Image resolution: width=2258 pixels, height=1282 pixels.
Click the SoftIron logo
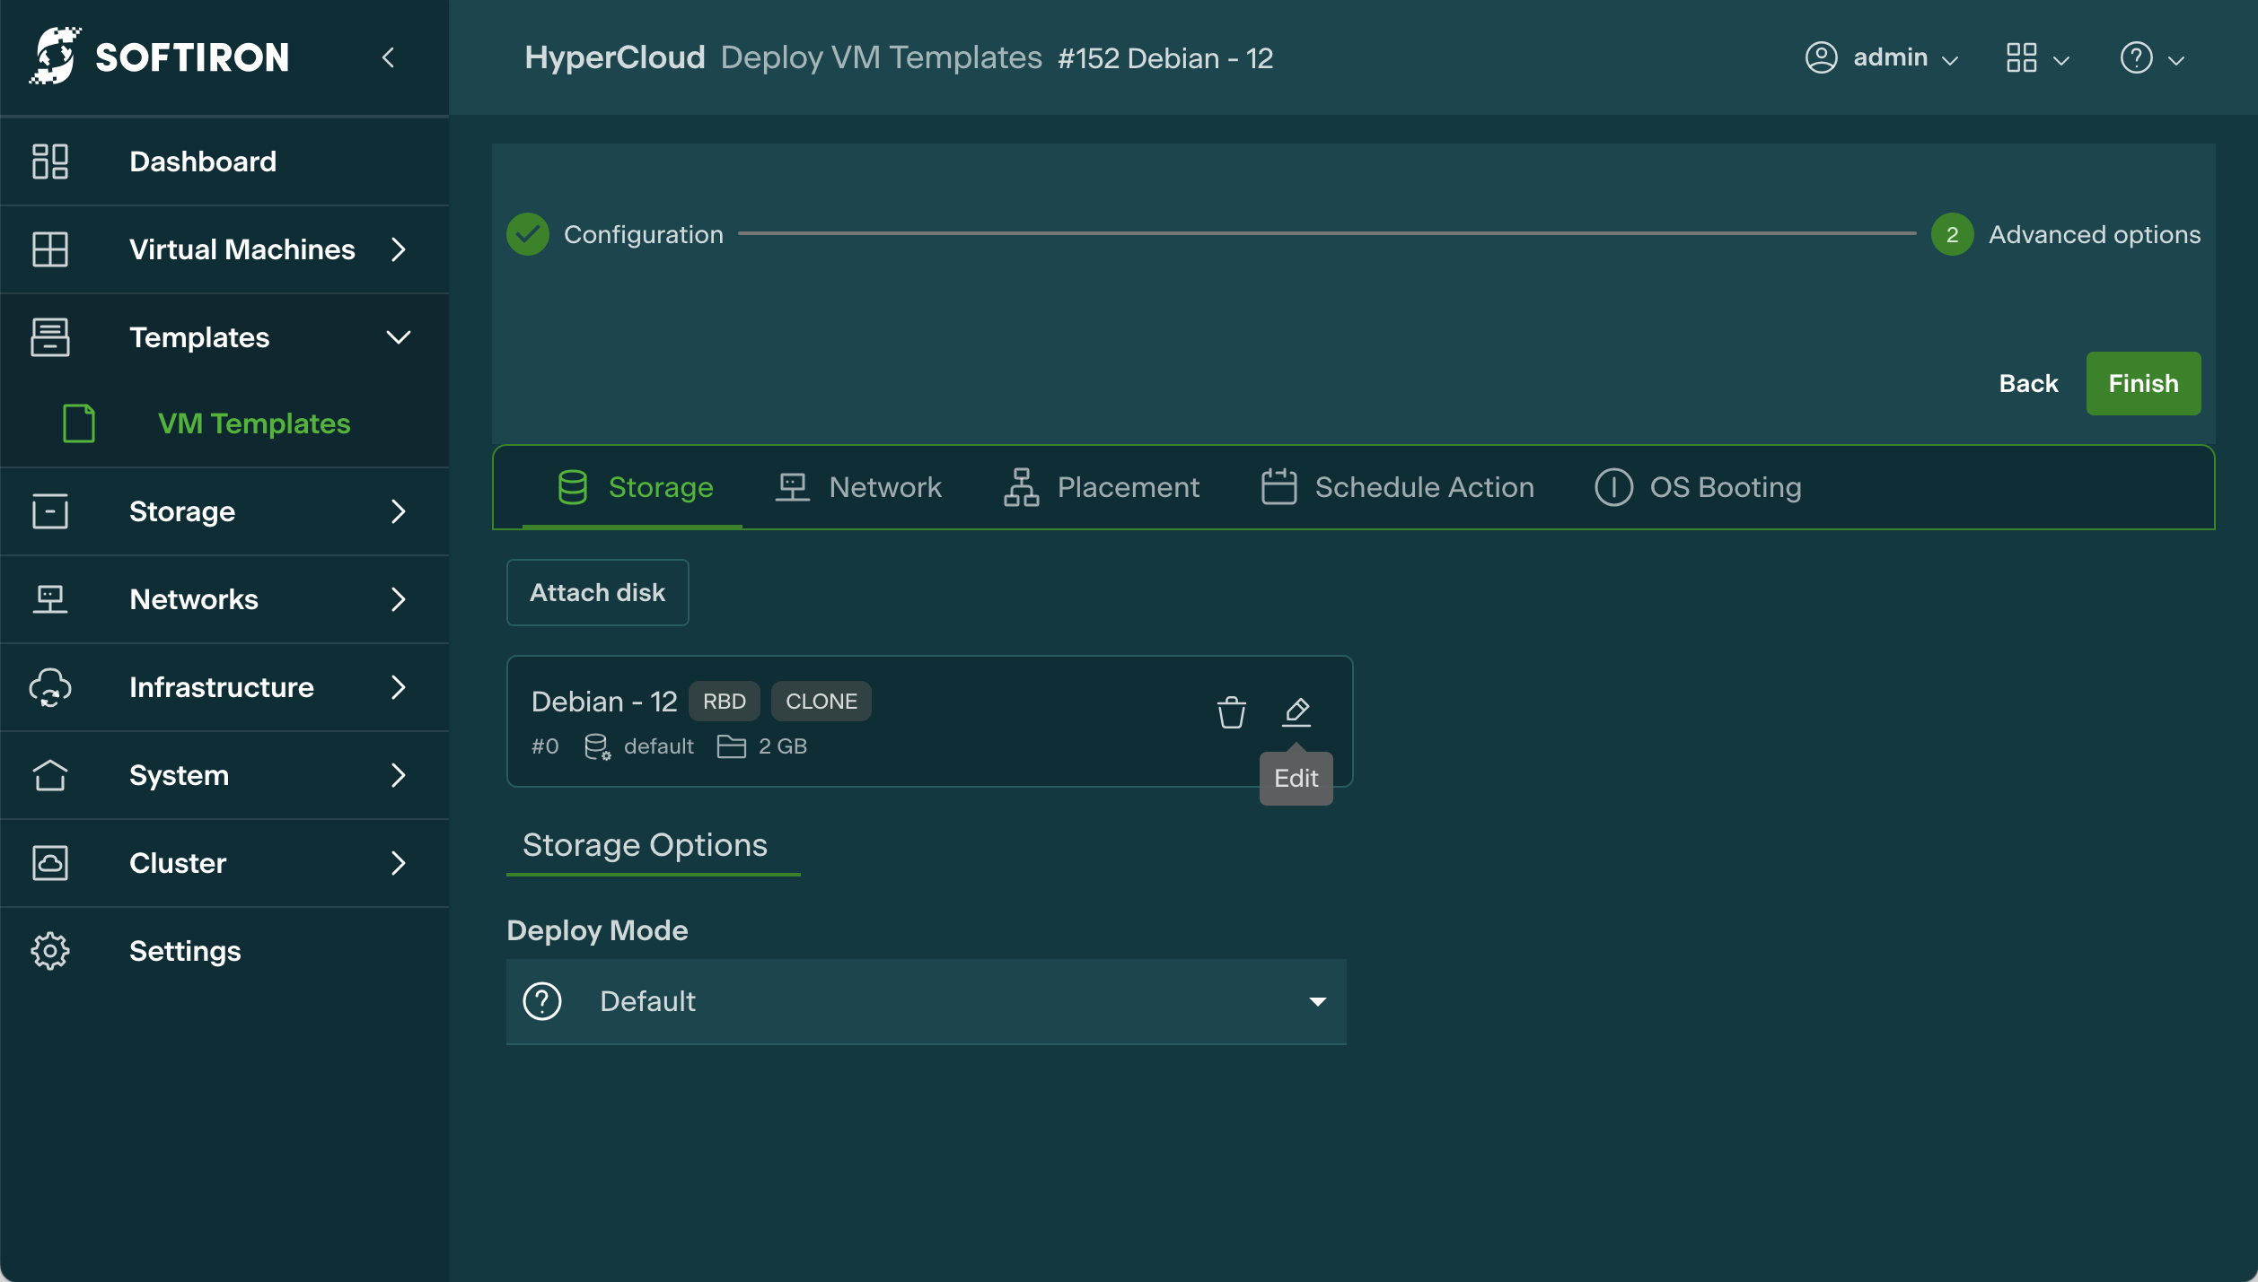[160, 57]
